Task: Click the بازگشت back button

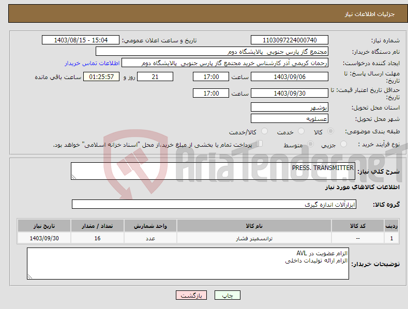Action: pyautogui.click(x=191, y=295)
